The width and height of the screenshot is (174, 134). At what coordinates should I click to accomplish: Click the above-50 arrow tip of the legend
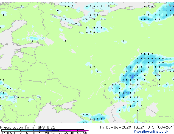[x=87, y=131]
